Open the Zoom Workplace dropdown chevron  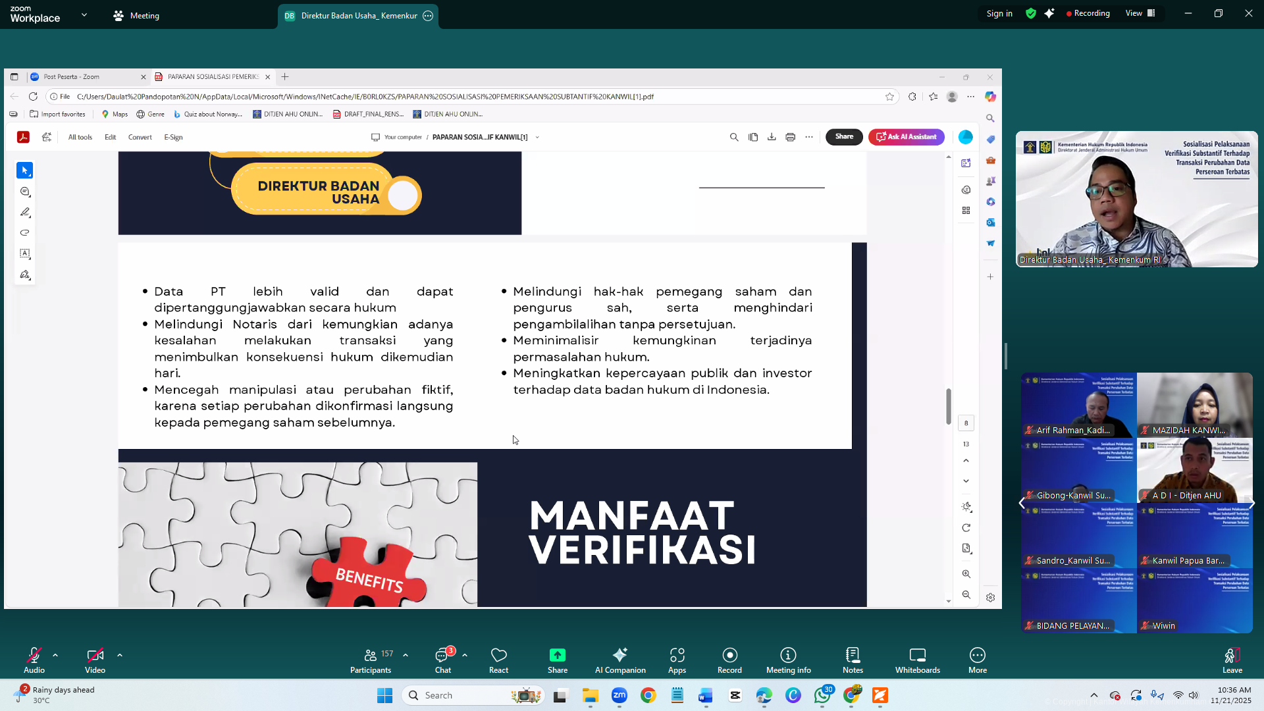(x=84, y=14)
